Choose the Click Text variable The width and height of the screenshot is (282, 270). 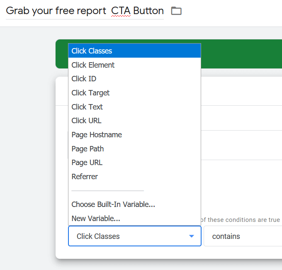(x=87, y=107)
